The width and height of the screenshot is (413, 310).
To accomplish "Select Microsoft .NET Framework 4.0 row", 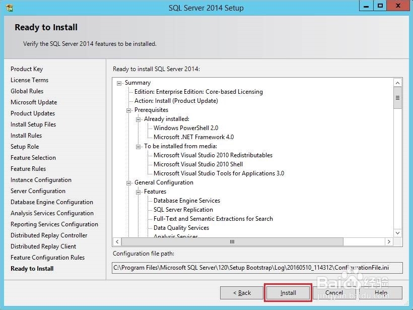I will tap(193, 137).
